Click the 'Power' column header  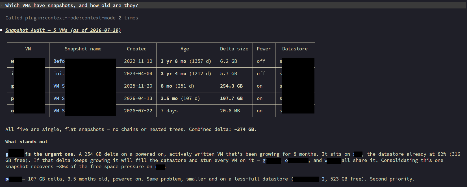264,49
